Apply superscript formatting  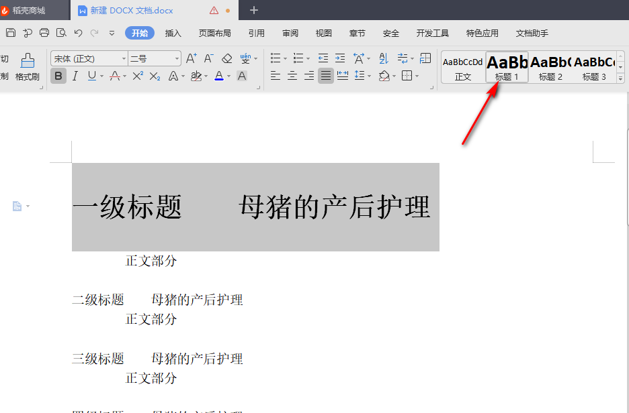tap(138, 76)
